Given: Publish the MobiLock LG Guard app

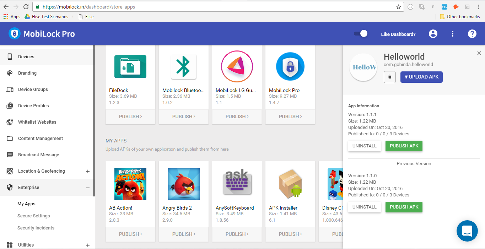Looking at the screenshot, I should click(x=237, y=117).
